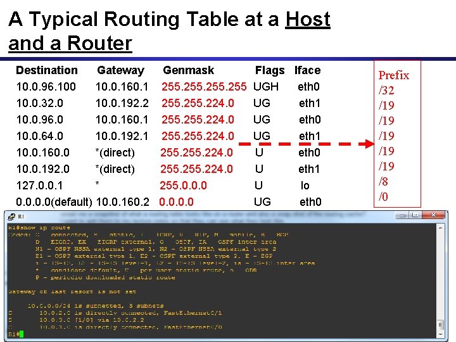Screen dimensions: 456x342
Task: Click destination '10.0.96.0'
Action: 39,120
